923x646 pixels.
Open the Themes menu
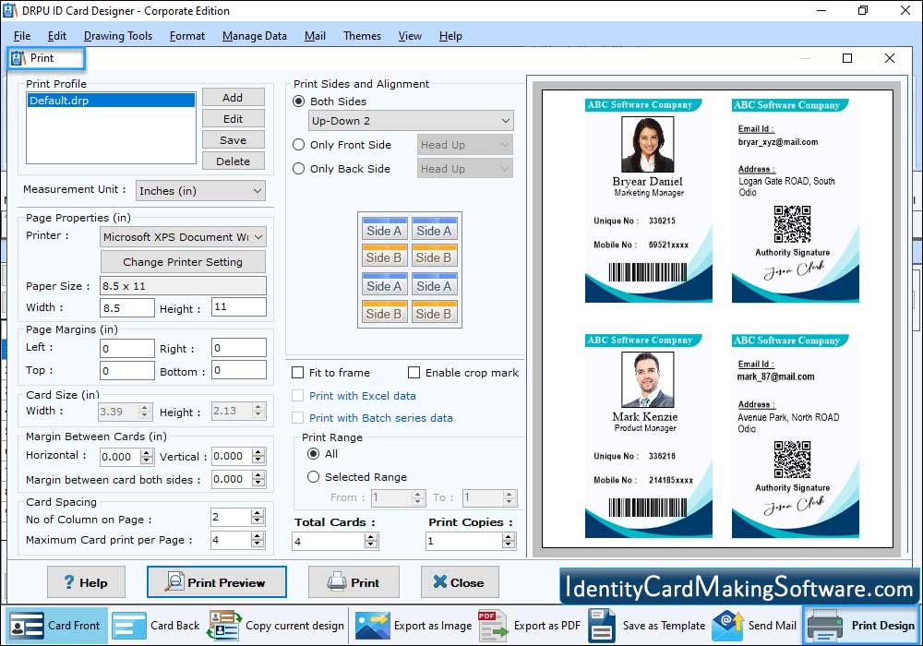pos(362,36)
